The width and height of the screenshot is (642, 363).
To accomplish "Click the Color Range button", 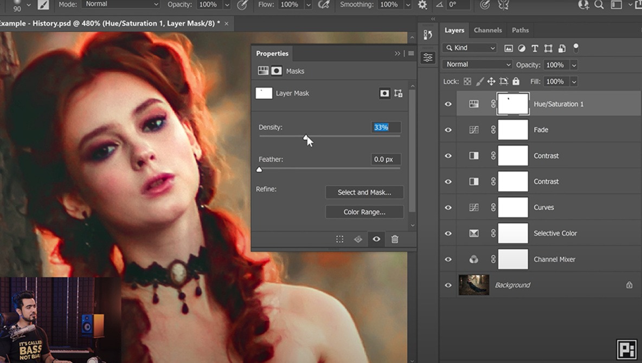I will [x=364, y=212].
